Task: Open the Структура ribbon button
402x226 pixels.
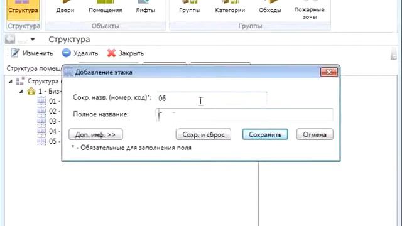Action: (x=23, y=10)
